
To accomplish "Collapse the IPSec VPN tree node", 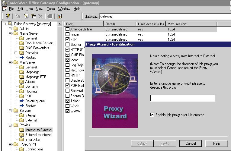I will (10, 144).
